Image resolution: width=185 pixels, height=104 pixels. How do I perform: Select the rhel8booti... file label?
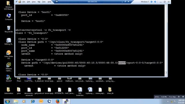tap(70, 81)
